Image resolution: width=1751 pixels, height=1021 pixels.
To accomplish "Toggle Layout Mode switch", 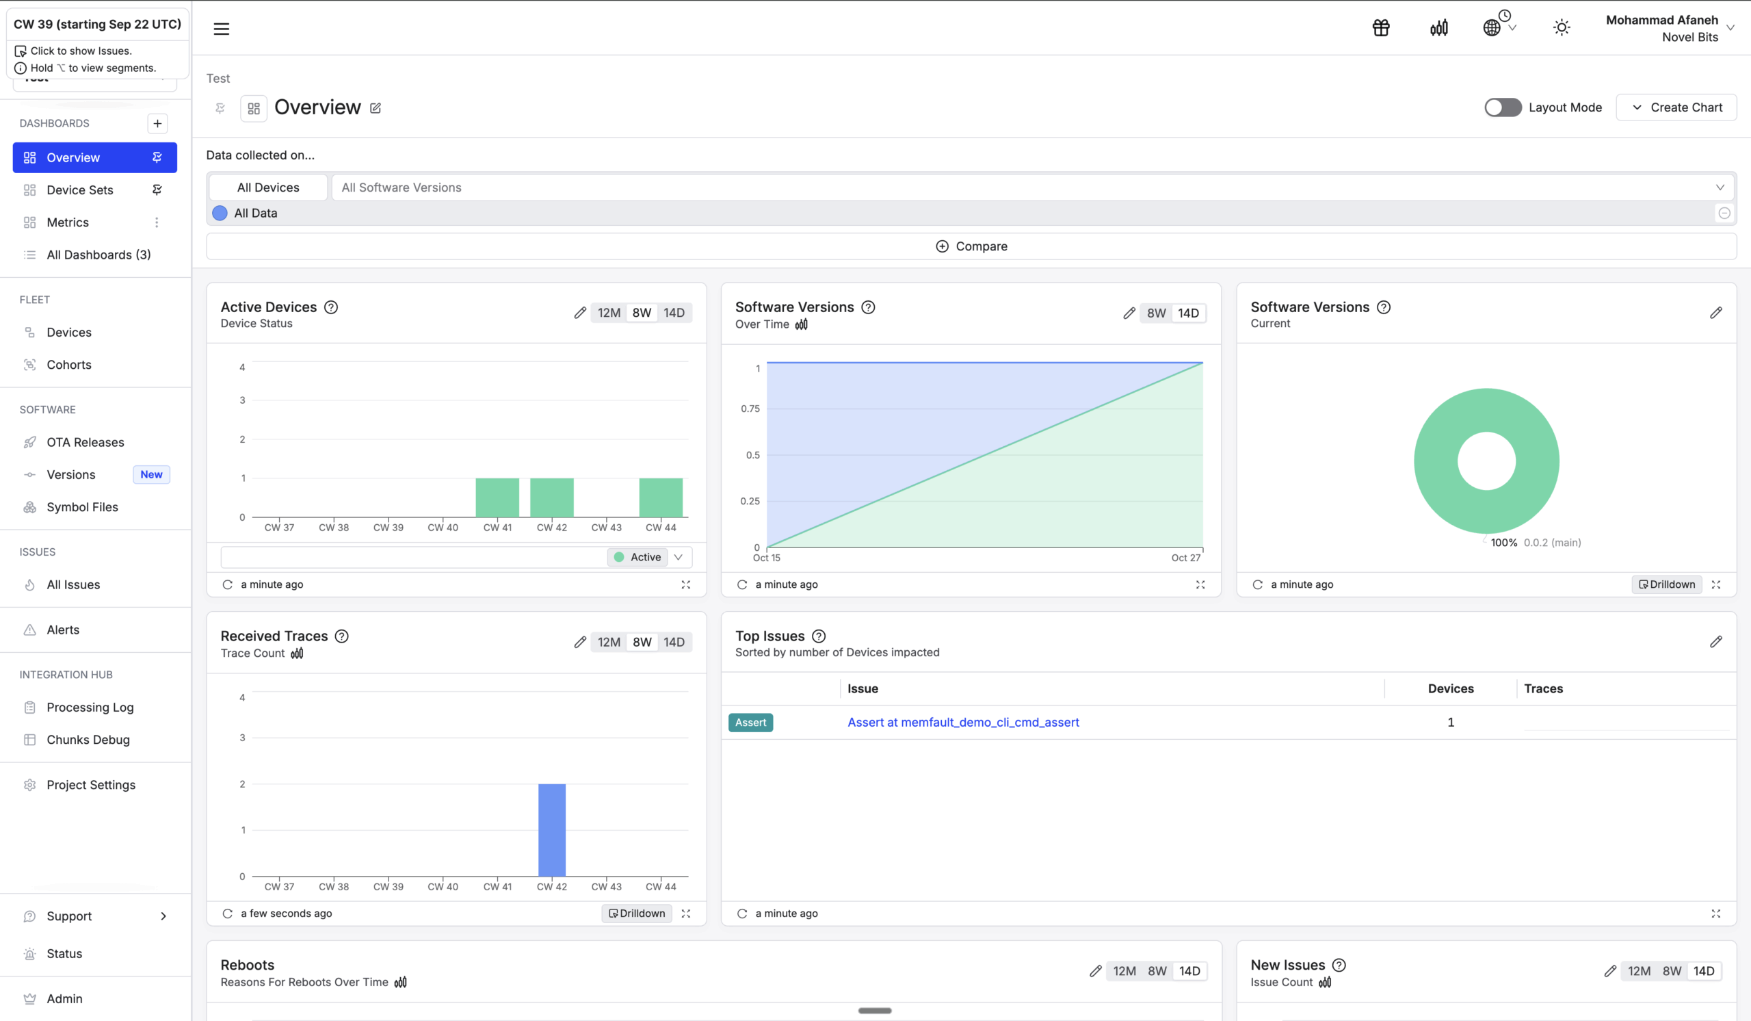I will point(1502,107).
